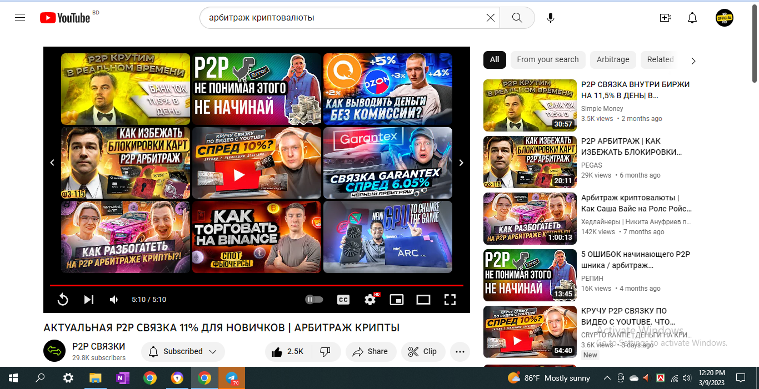Open the P2P СВЯЗКИ channel name

pos(99,346)
